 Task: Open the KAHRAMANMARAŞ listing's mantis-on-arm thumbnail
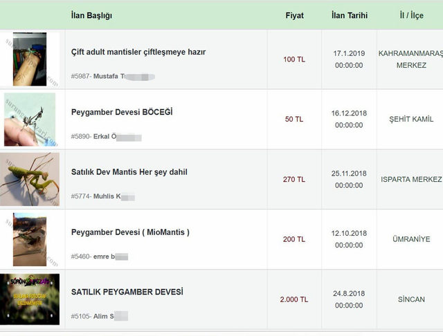[x=30, y=59]
